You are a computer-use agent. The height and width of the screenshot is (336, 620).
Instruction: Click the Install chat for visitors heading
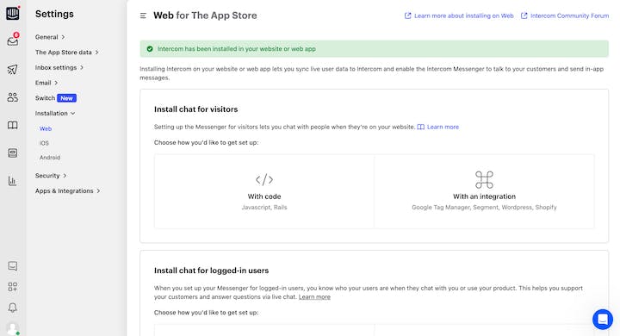[195, 109]
